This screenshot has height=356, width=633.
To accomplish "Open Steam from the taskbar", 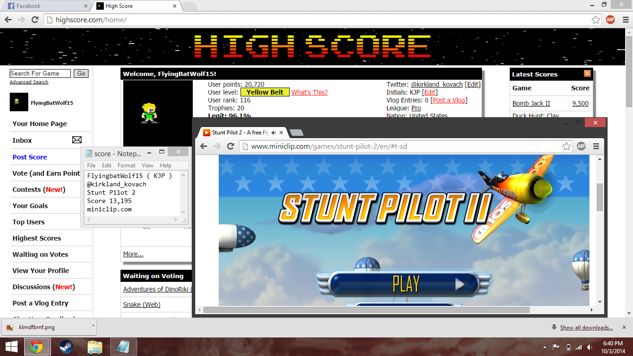I will [x=66, y=347].
